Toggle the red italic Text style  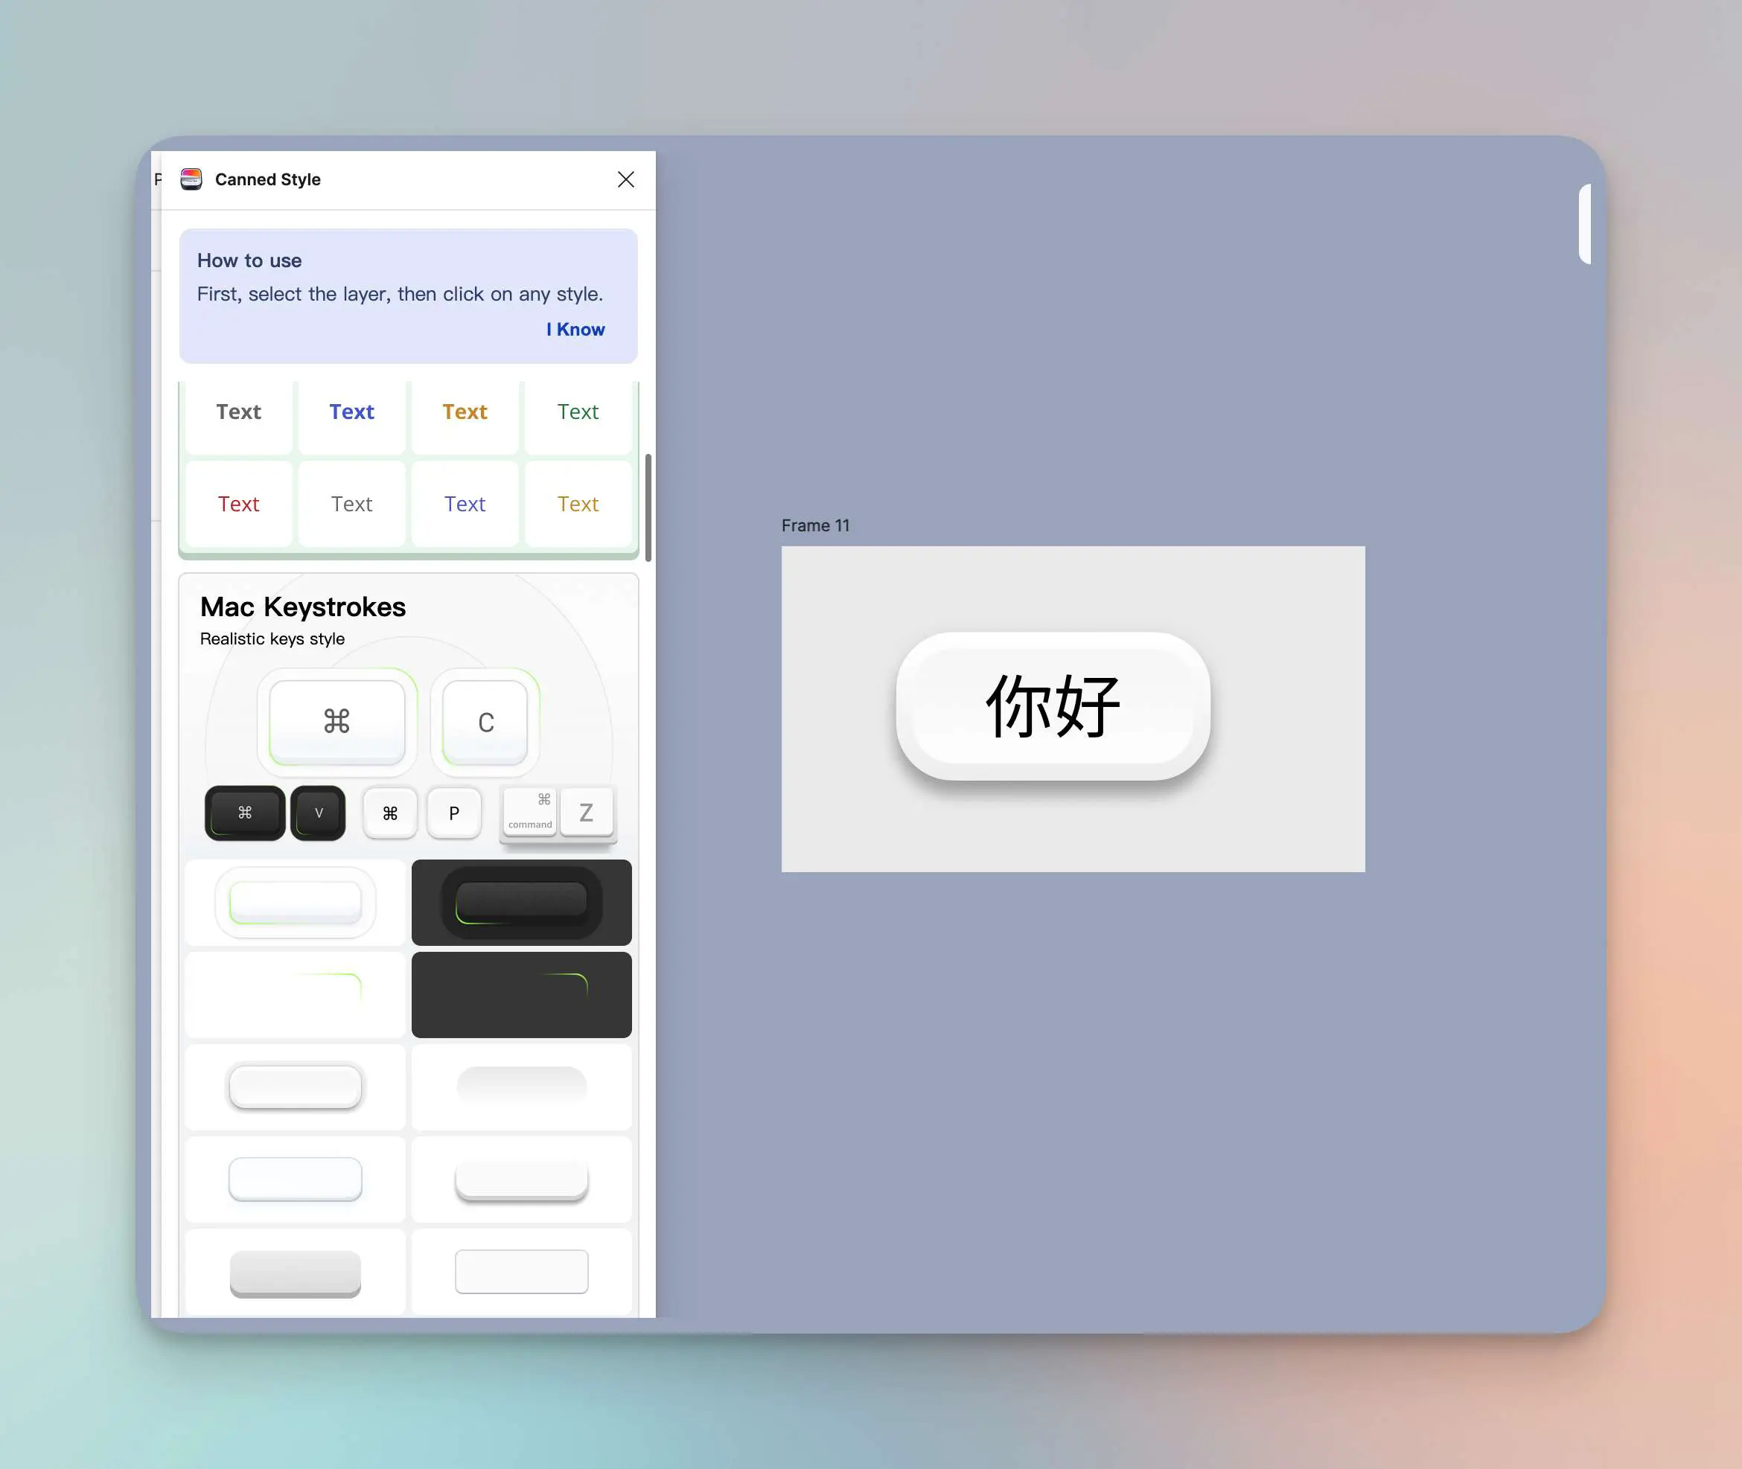tap(237, 503)
